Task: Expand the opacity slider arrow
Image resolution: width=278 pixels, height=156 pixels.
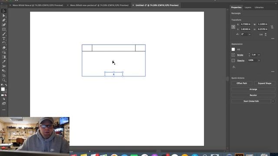Action: pos(259,61)
